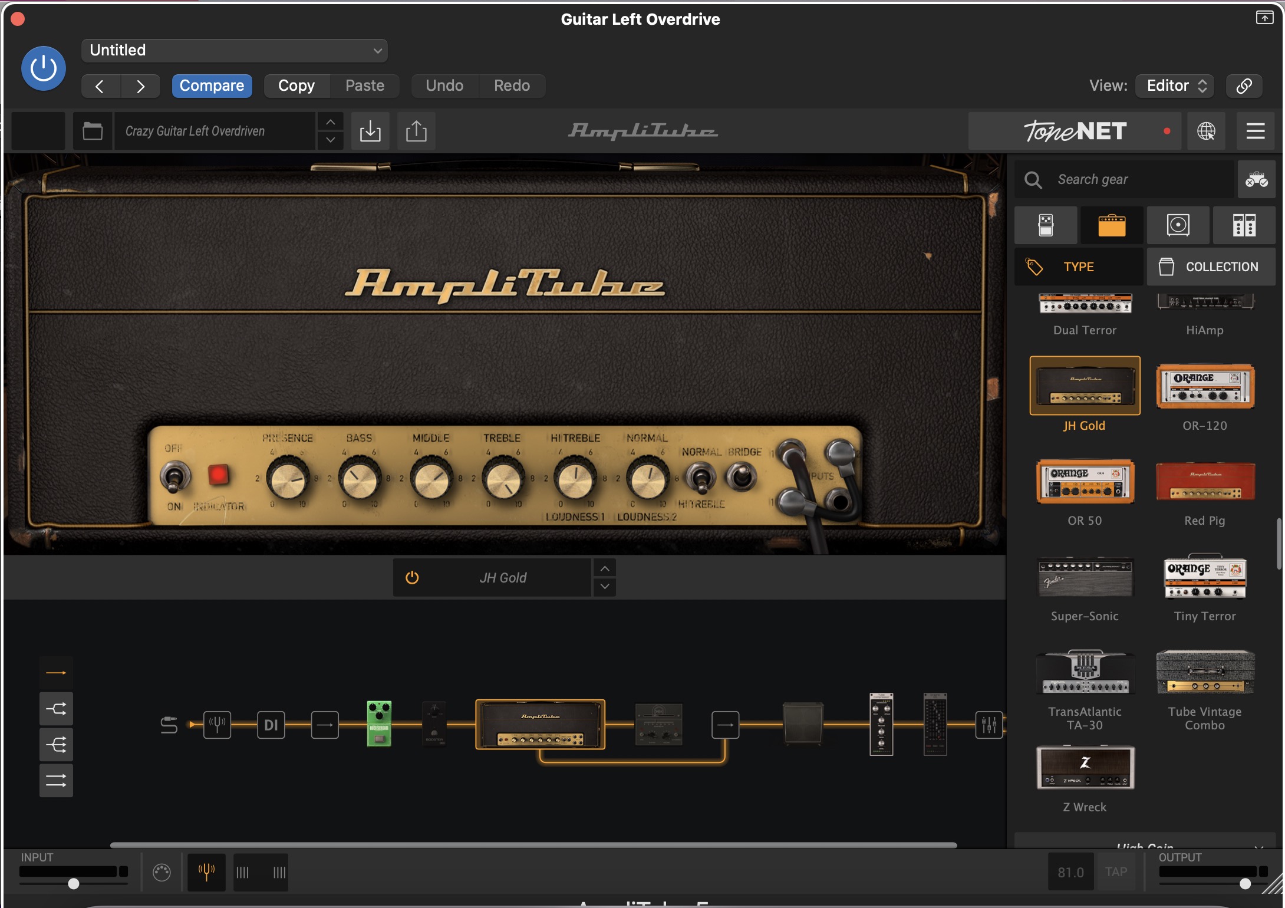
Task: Select the JH Gold amp thumbnail
Action: pyautogui.click(x=1085, y=386)
